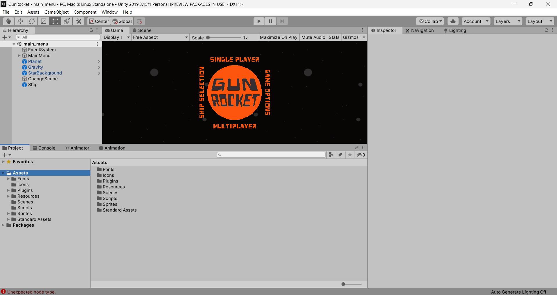557x295 pixels.
Task: Open Hierarchy create plus dropdown
Action: point(6,37)
